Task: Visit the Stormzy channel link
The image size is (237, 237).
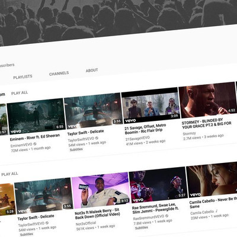Action: click(x=190, y=134)
